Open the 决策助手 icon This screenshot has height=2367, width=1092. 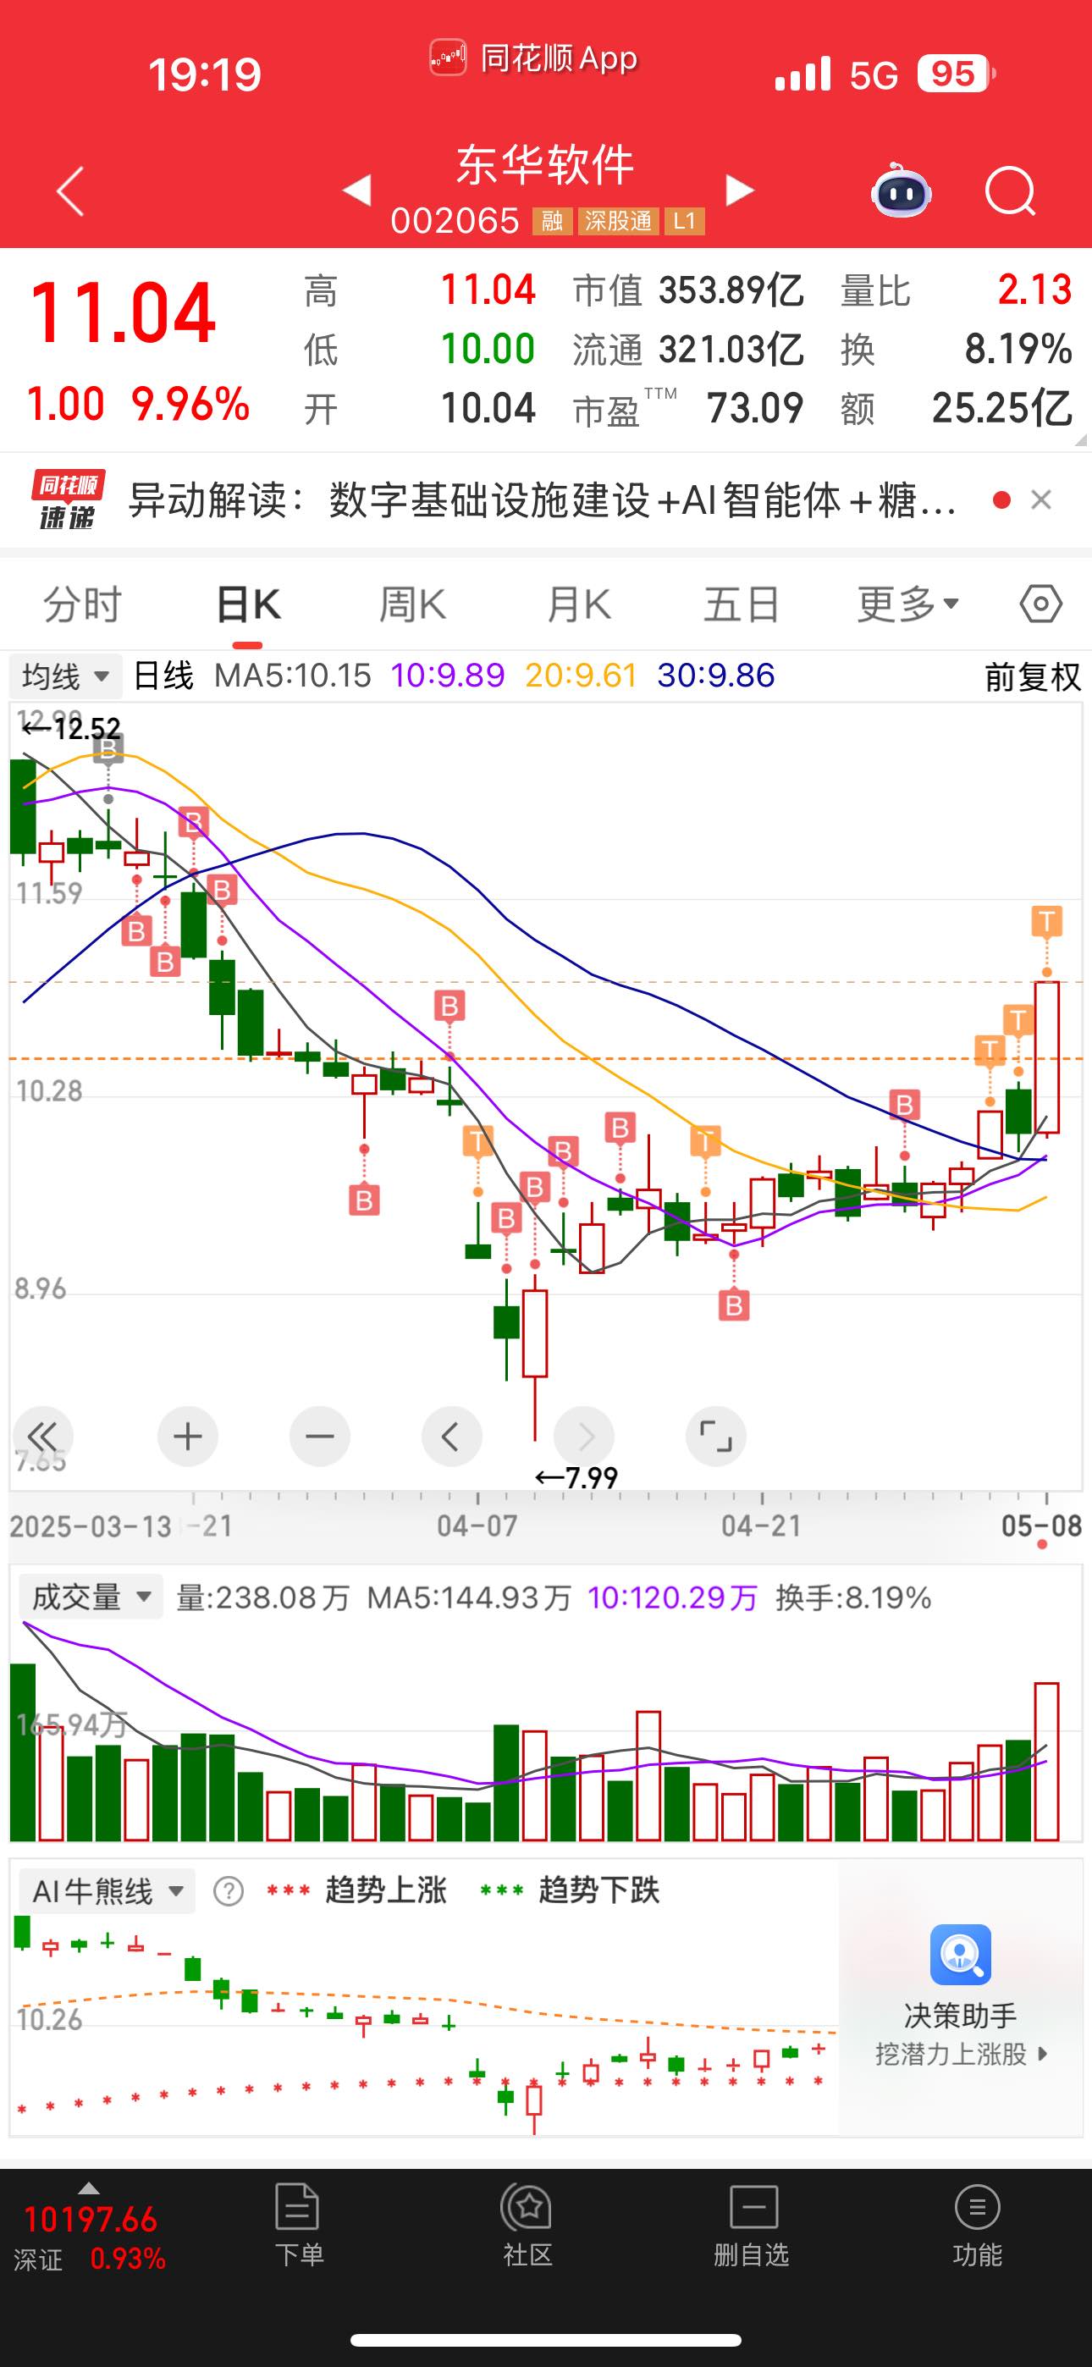(961, 1955)
